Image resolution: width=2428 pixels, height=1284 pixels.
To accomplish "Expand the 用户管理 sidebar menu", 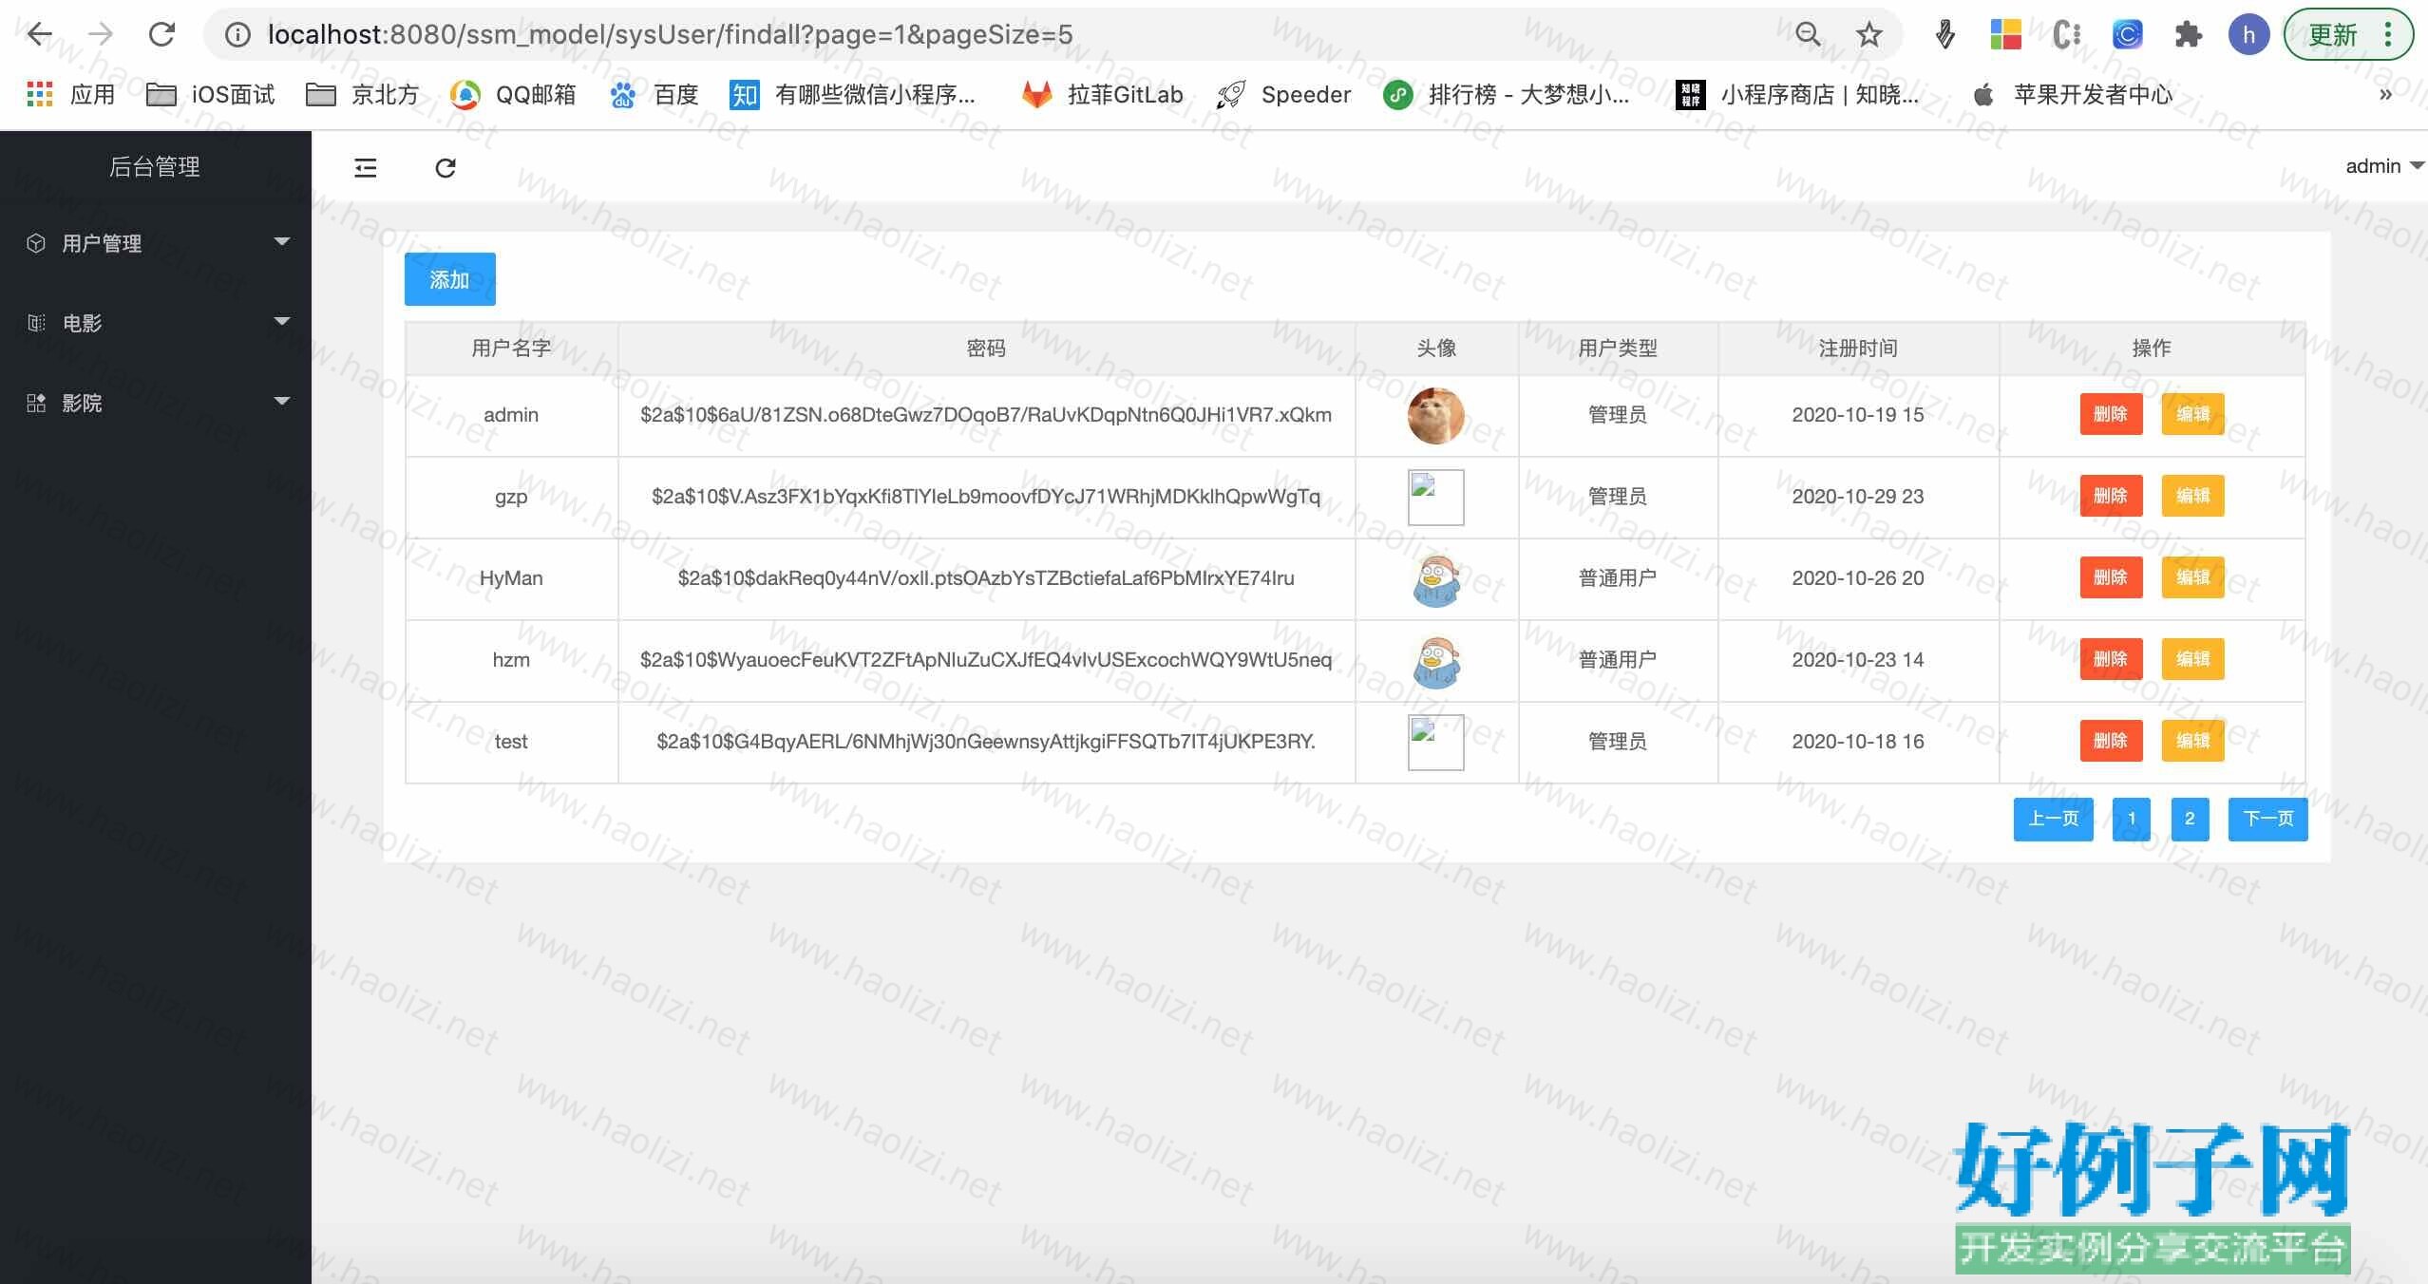I will point(155,243).
